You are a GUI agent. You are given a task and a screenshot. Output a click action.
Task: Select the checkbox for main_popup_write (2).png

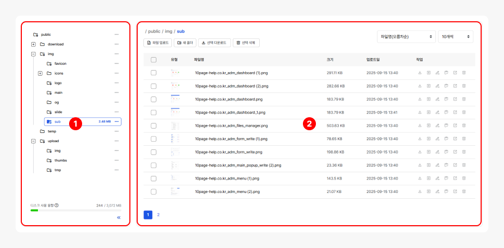(154, 166)
